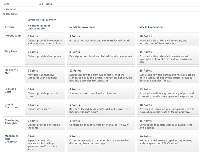204x156 pixels.
Task: Click the Meets Expectations column header
Action: tap(152, 27)
